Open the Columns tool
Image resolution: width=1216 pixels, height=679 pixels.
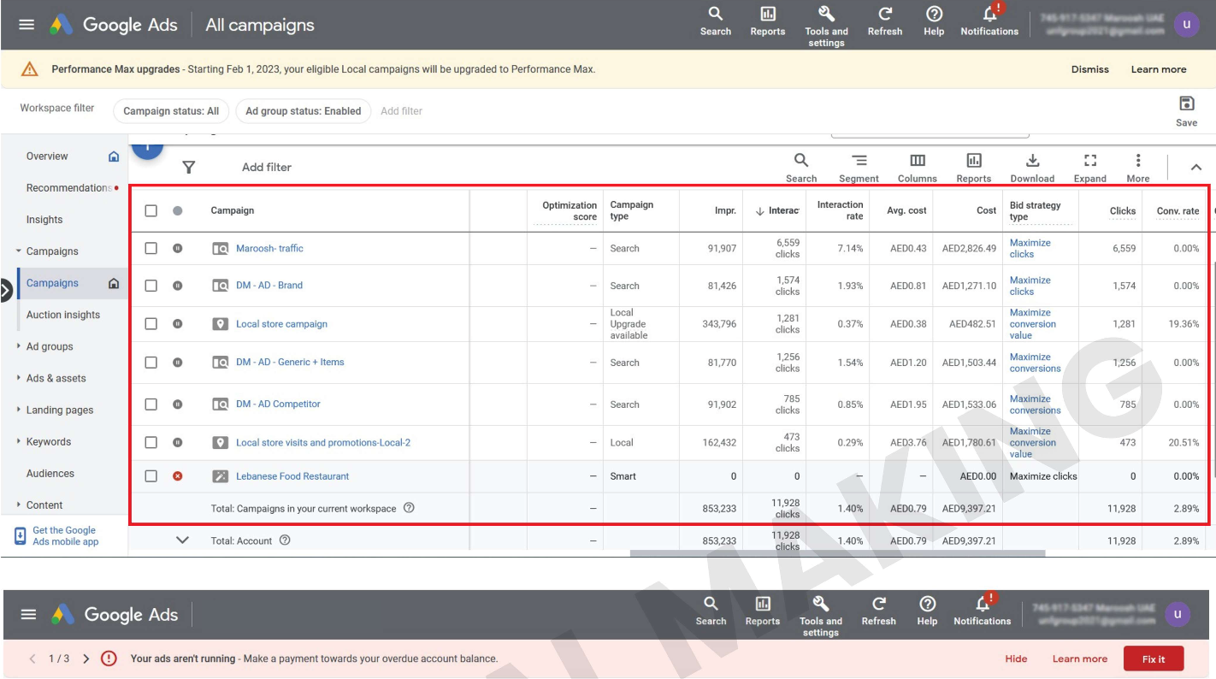tap(918, 167)
